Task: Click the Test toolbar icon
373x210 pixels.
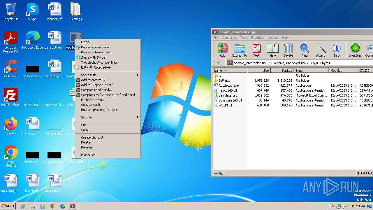Action: coord(256,50)
